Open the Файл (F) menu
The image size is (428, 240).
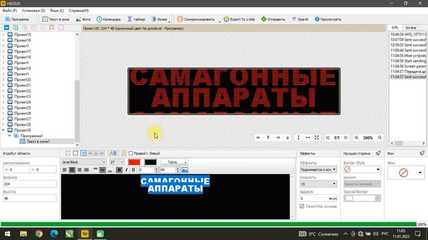(x=9, y=11)
